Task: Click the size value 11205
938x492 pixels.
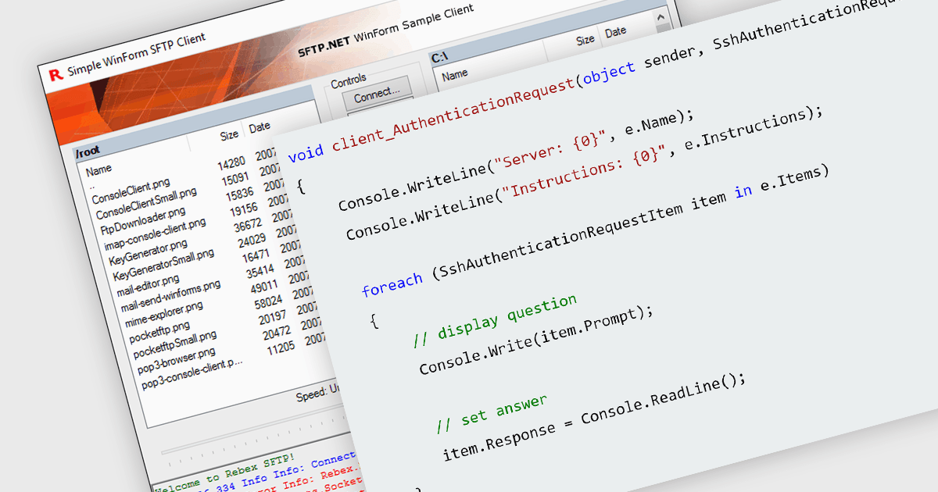Action: (281, 348)
